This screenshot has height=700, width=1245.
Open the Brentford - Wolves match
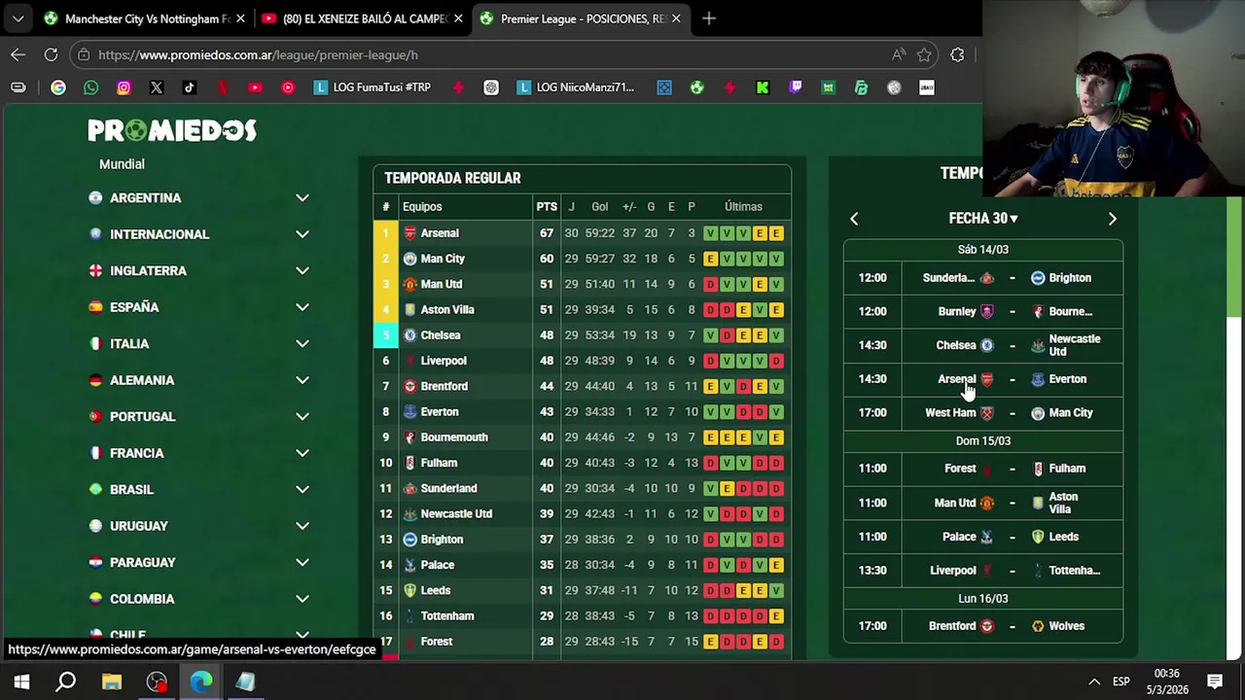pyautogui.click(x=983, y=626)
